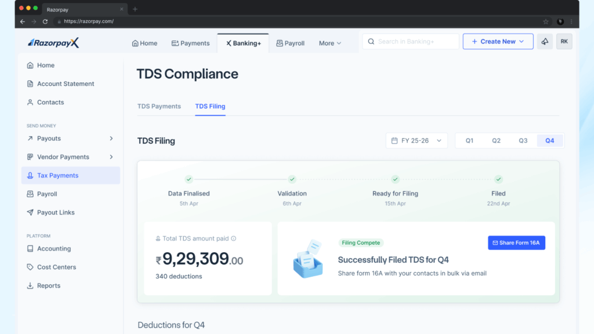Open Reports from the sidebar
Image resolution: width=594 pixels, height=334 pixels.
pos(48,286)
